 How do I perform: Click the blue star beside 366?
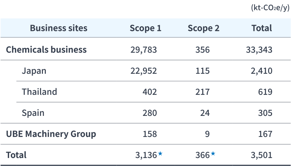pyautogui.click(x=213, y=153)
